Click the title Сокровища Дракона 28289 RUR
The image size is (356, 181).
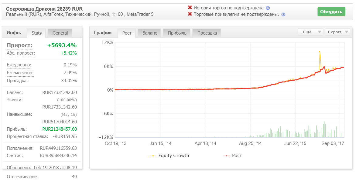(x=44, y=9)
